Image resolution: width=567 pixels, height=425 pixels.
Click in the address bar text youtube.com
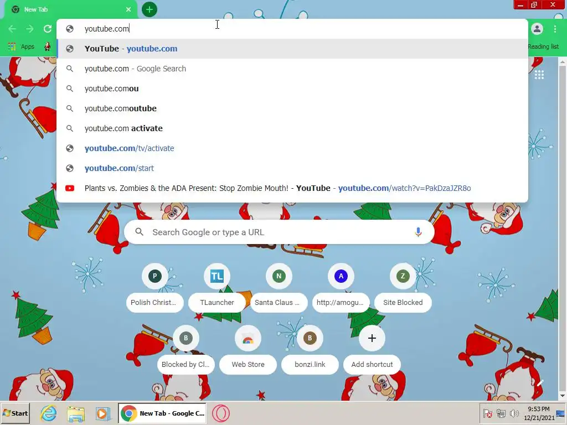coord(107,29)
